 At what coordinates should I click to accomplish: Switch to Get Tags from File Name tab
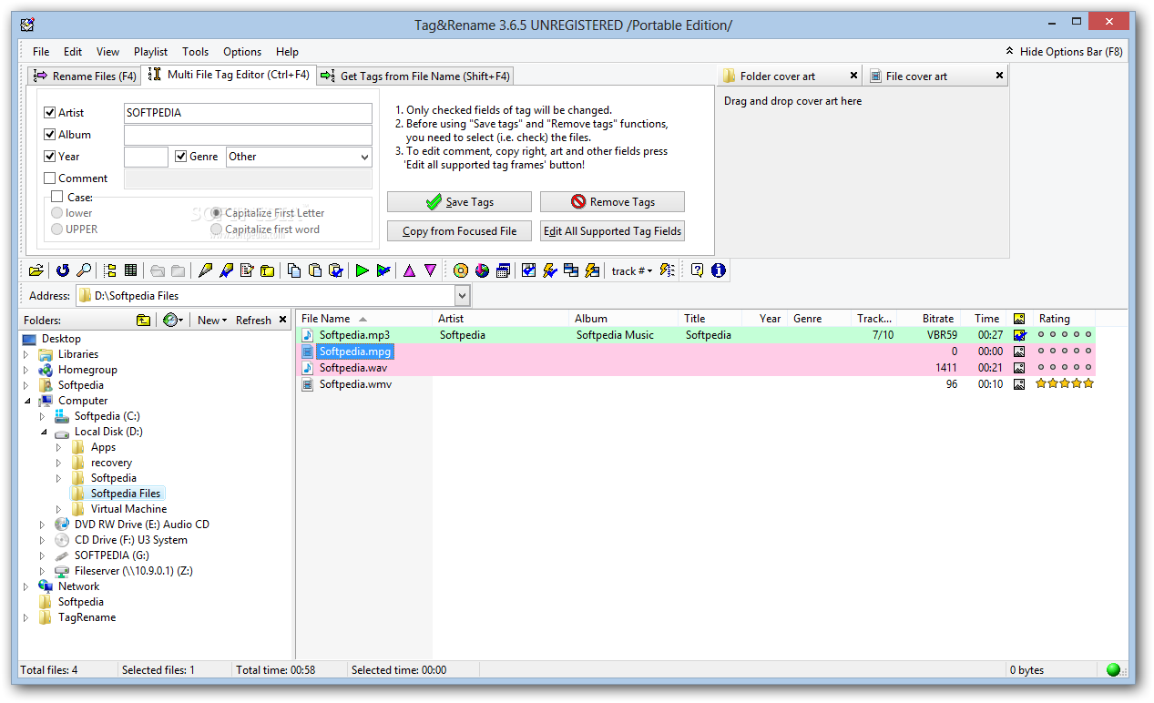click(x=414, y=76)
